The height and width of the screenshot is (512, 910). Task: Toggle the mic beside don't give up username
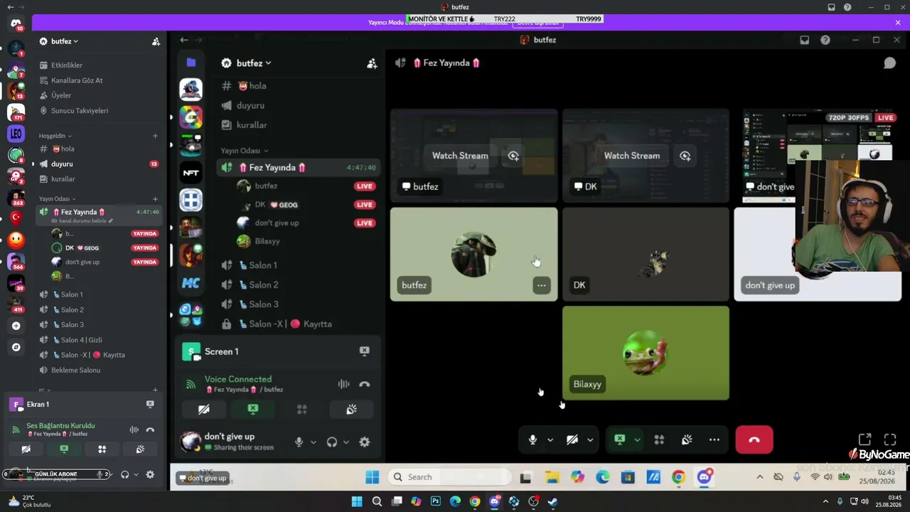[299, 442]
